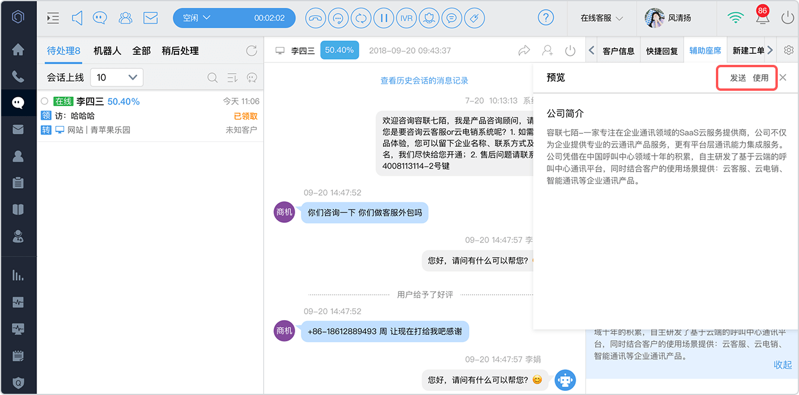The image size is (799, 395).
Task: Click the search icon beside session limit
Action: click(x=213, y=77)
